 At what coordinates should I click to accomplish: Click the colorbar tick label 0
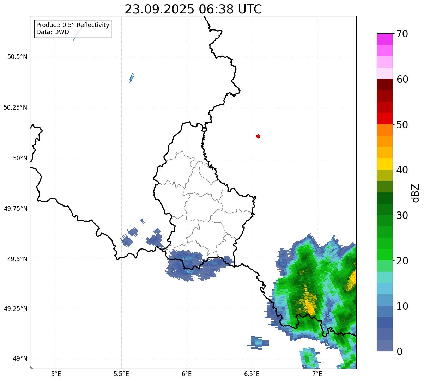(x=399, y=351)
